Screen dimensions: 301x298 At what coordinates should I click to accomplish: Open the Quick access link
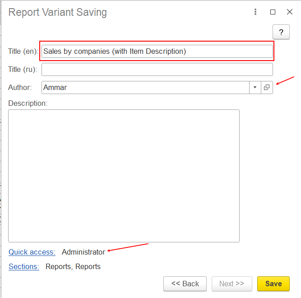coord(32,252)
